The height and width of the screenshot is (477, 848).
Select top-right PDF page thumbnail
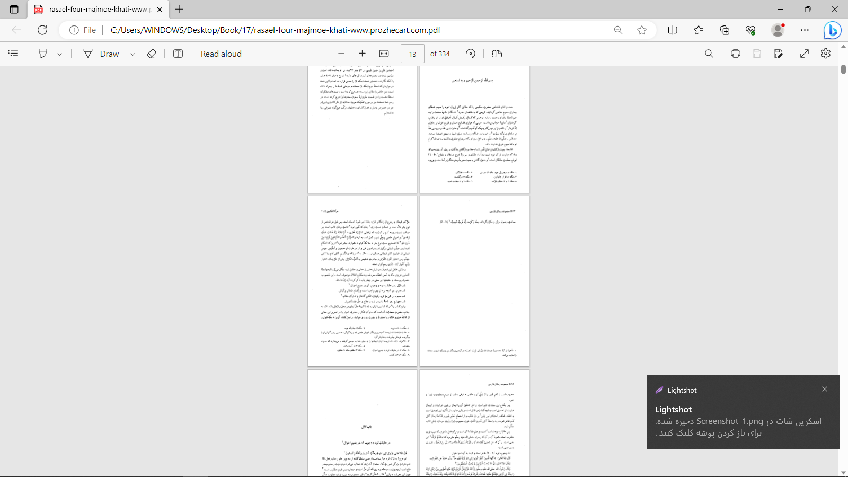coord(474,129)
